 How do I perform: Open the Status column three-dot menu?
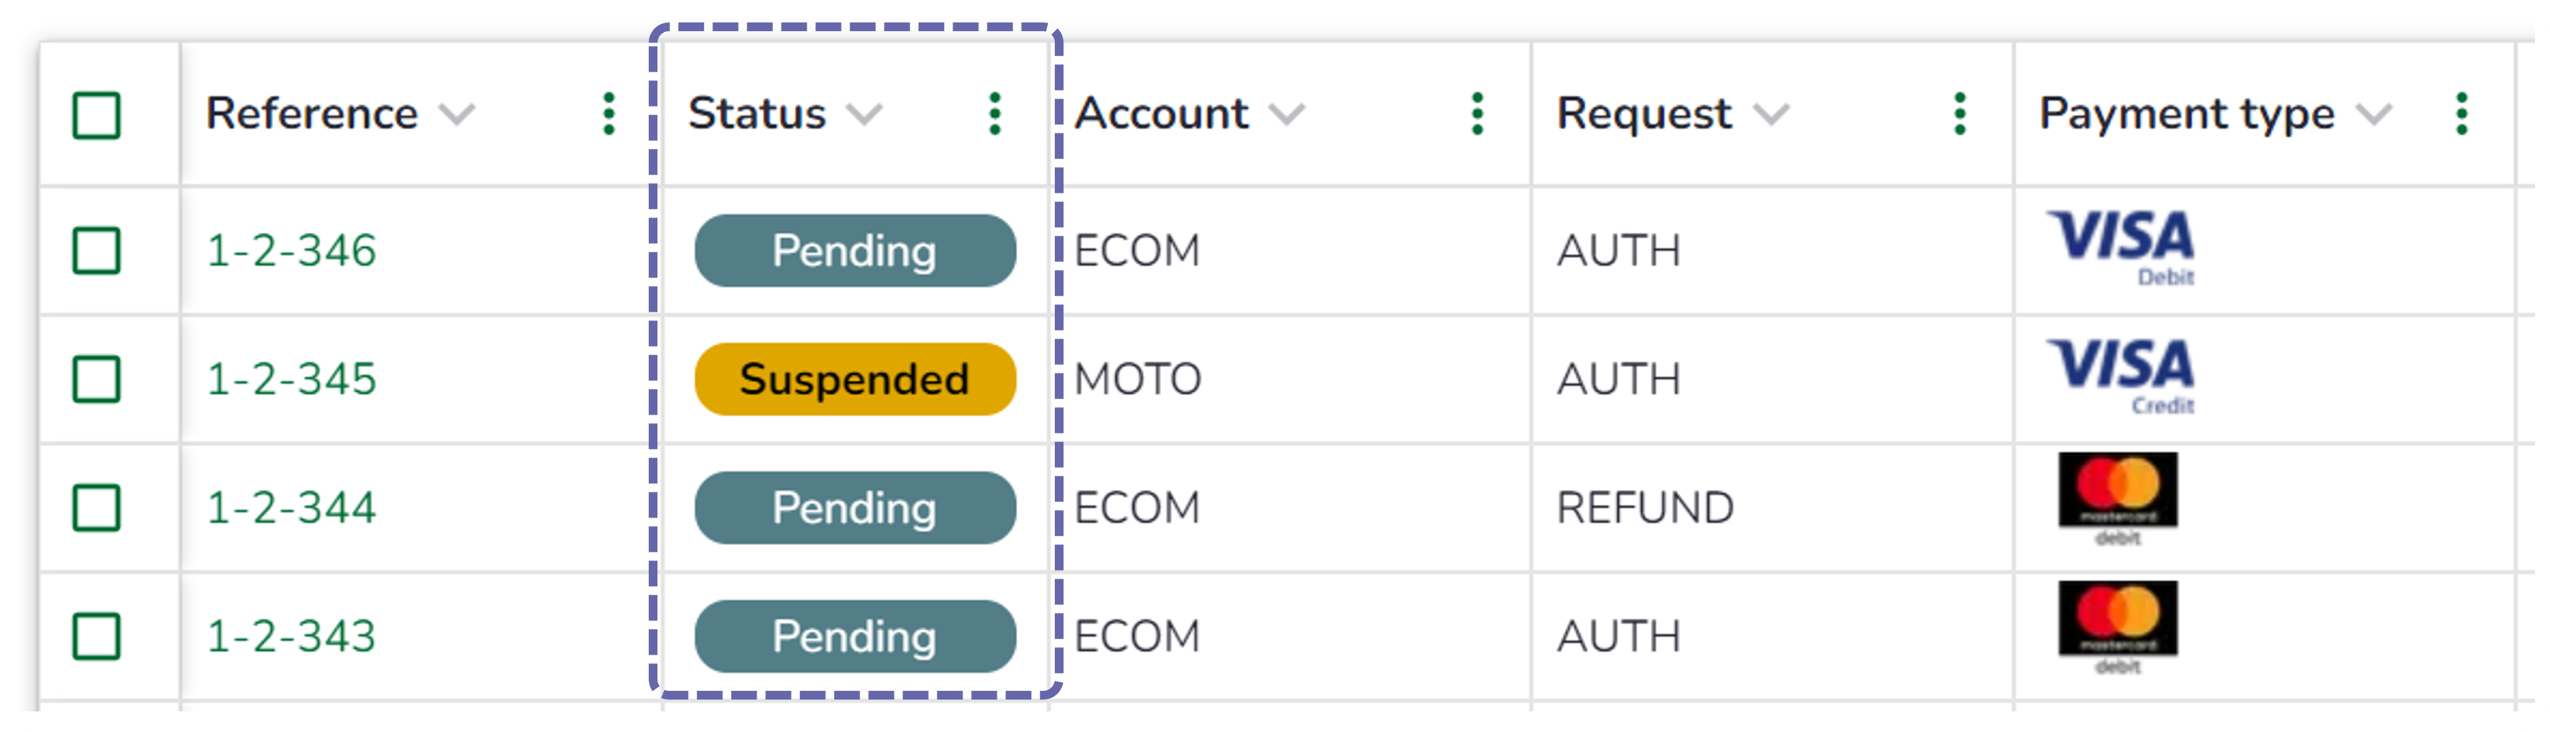tap(995, 113)
